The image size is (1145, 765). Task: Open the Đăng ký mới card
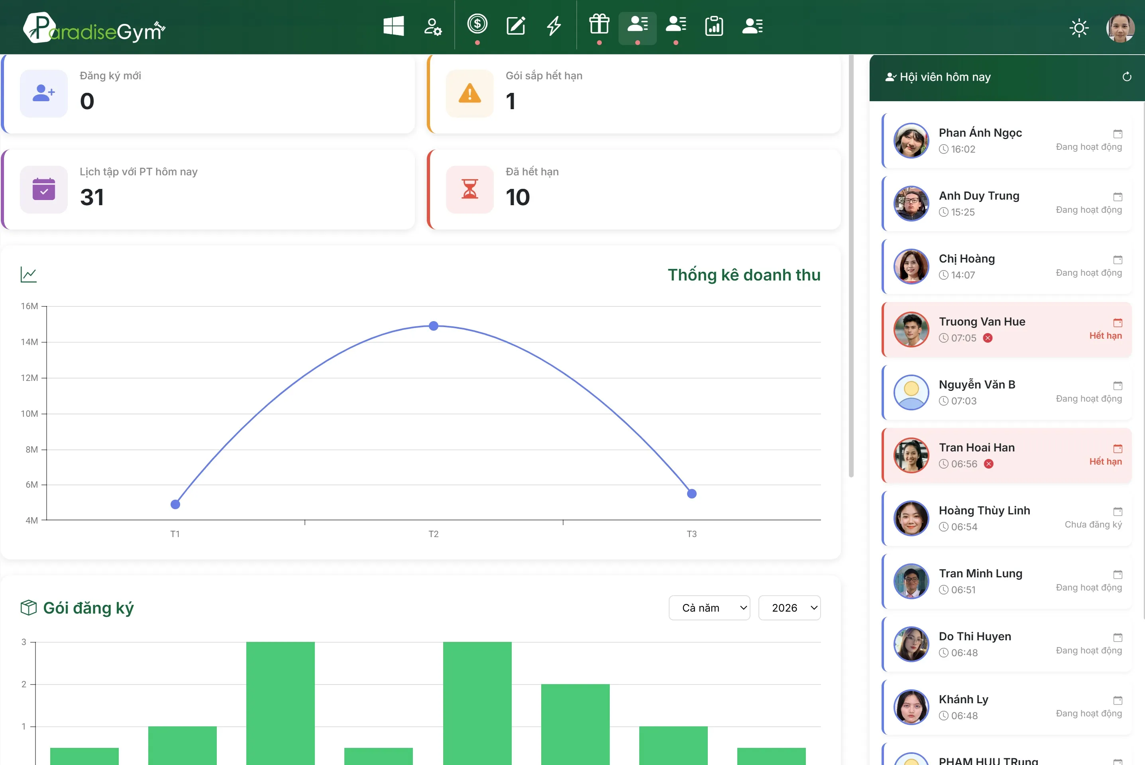(x=208, y=93)
